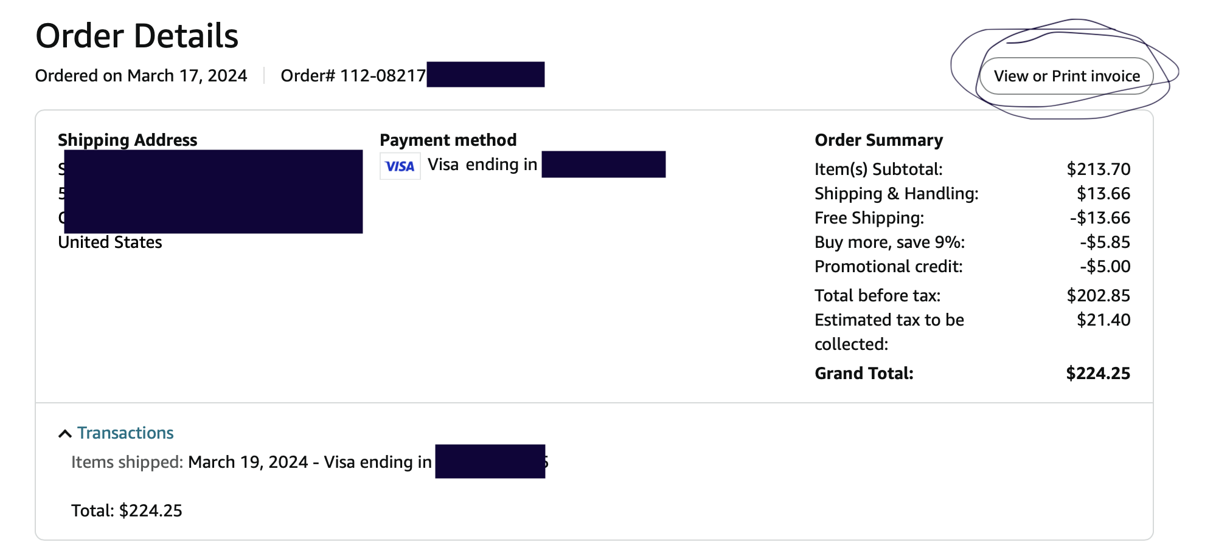Select the Order# 112-08217 number text
The image size is (1230, 548).
(x=353, y=75)
